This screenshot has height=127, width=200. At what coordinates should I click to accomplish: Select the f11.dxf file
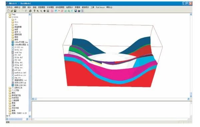tap(16, 55)
